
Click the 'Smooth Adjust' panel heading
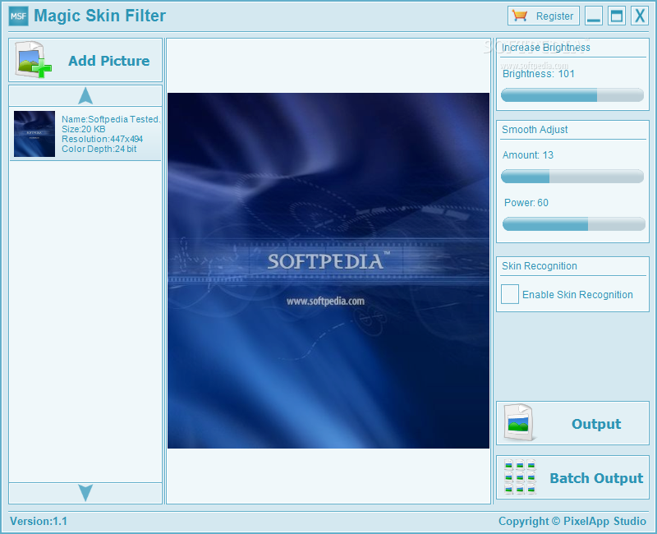tap(535, 130)
